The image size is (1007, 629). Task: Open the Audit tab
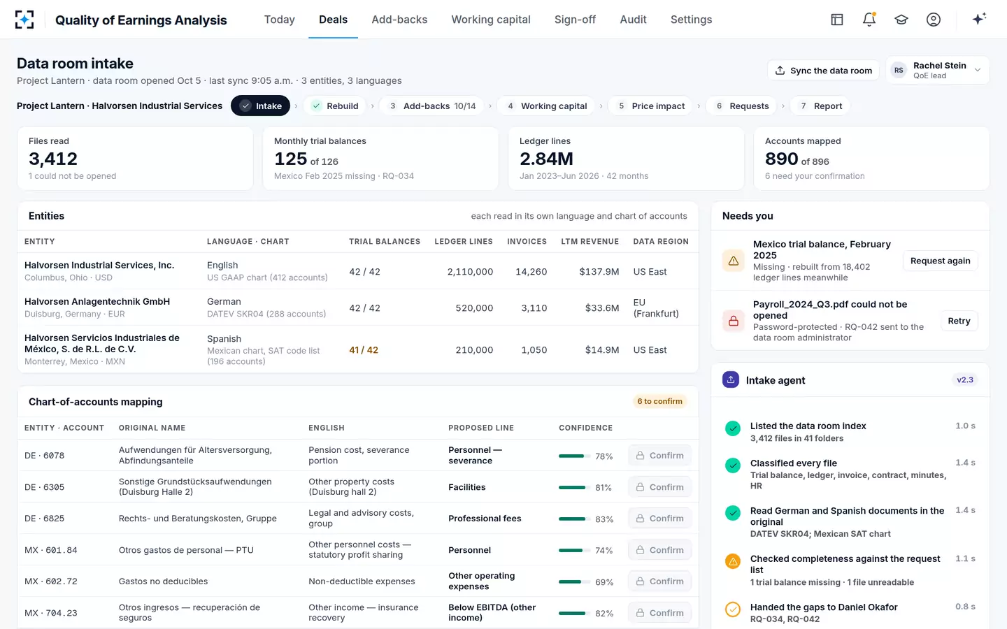tap(633, 20)
